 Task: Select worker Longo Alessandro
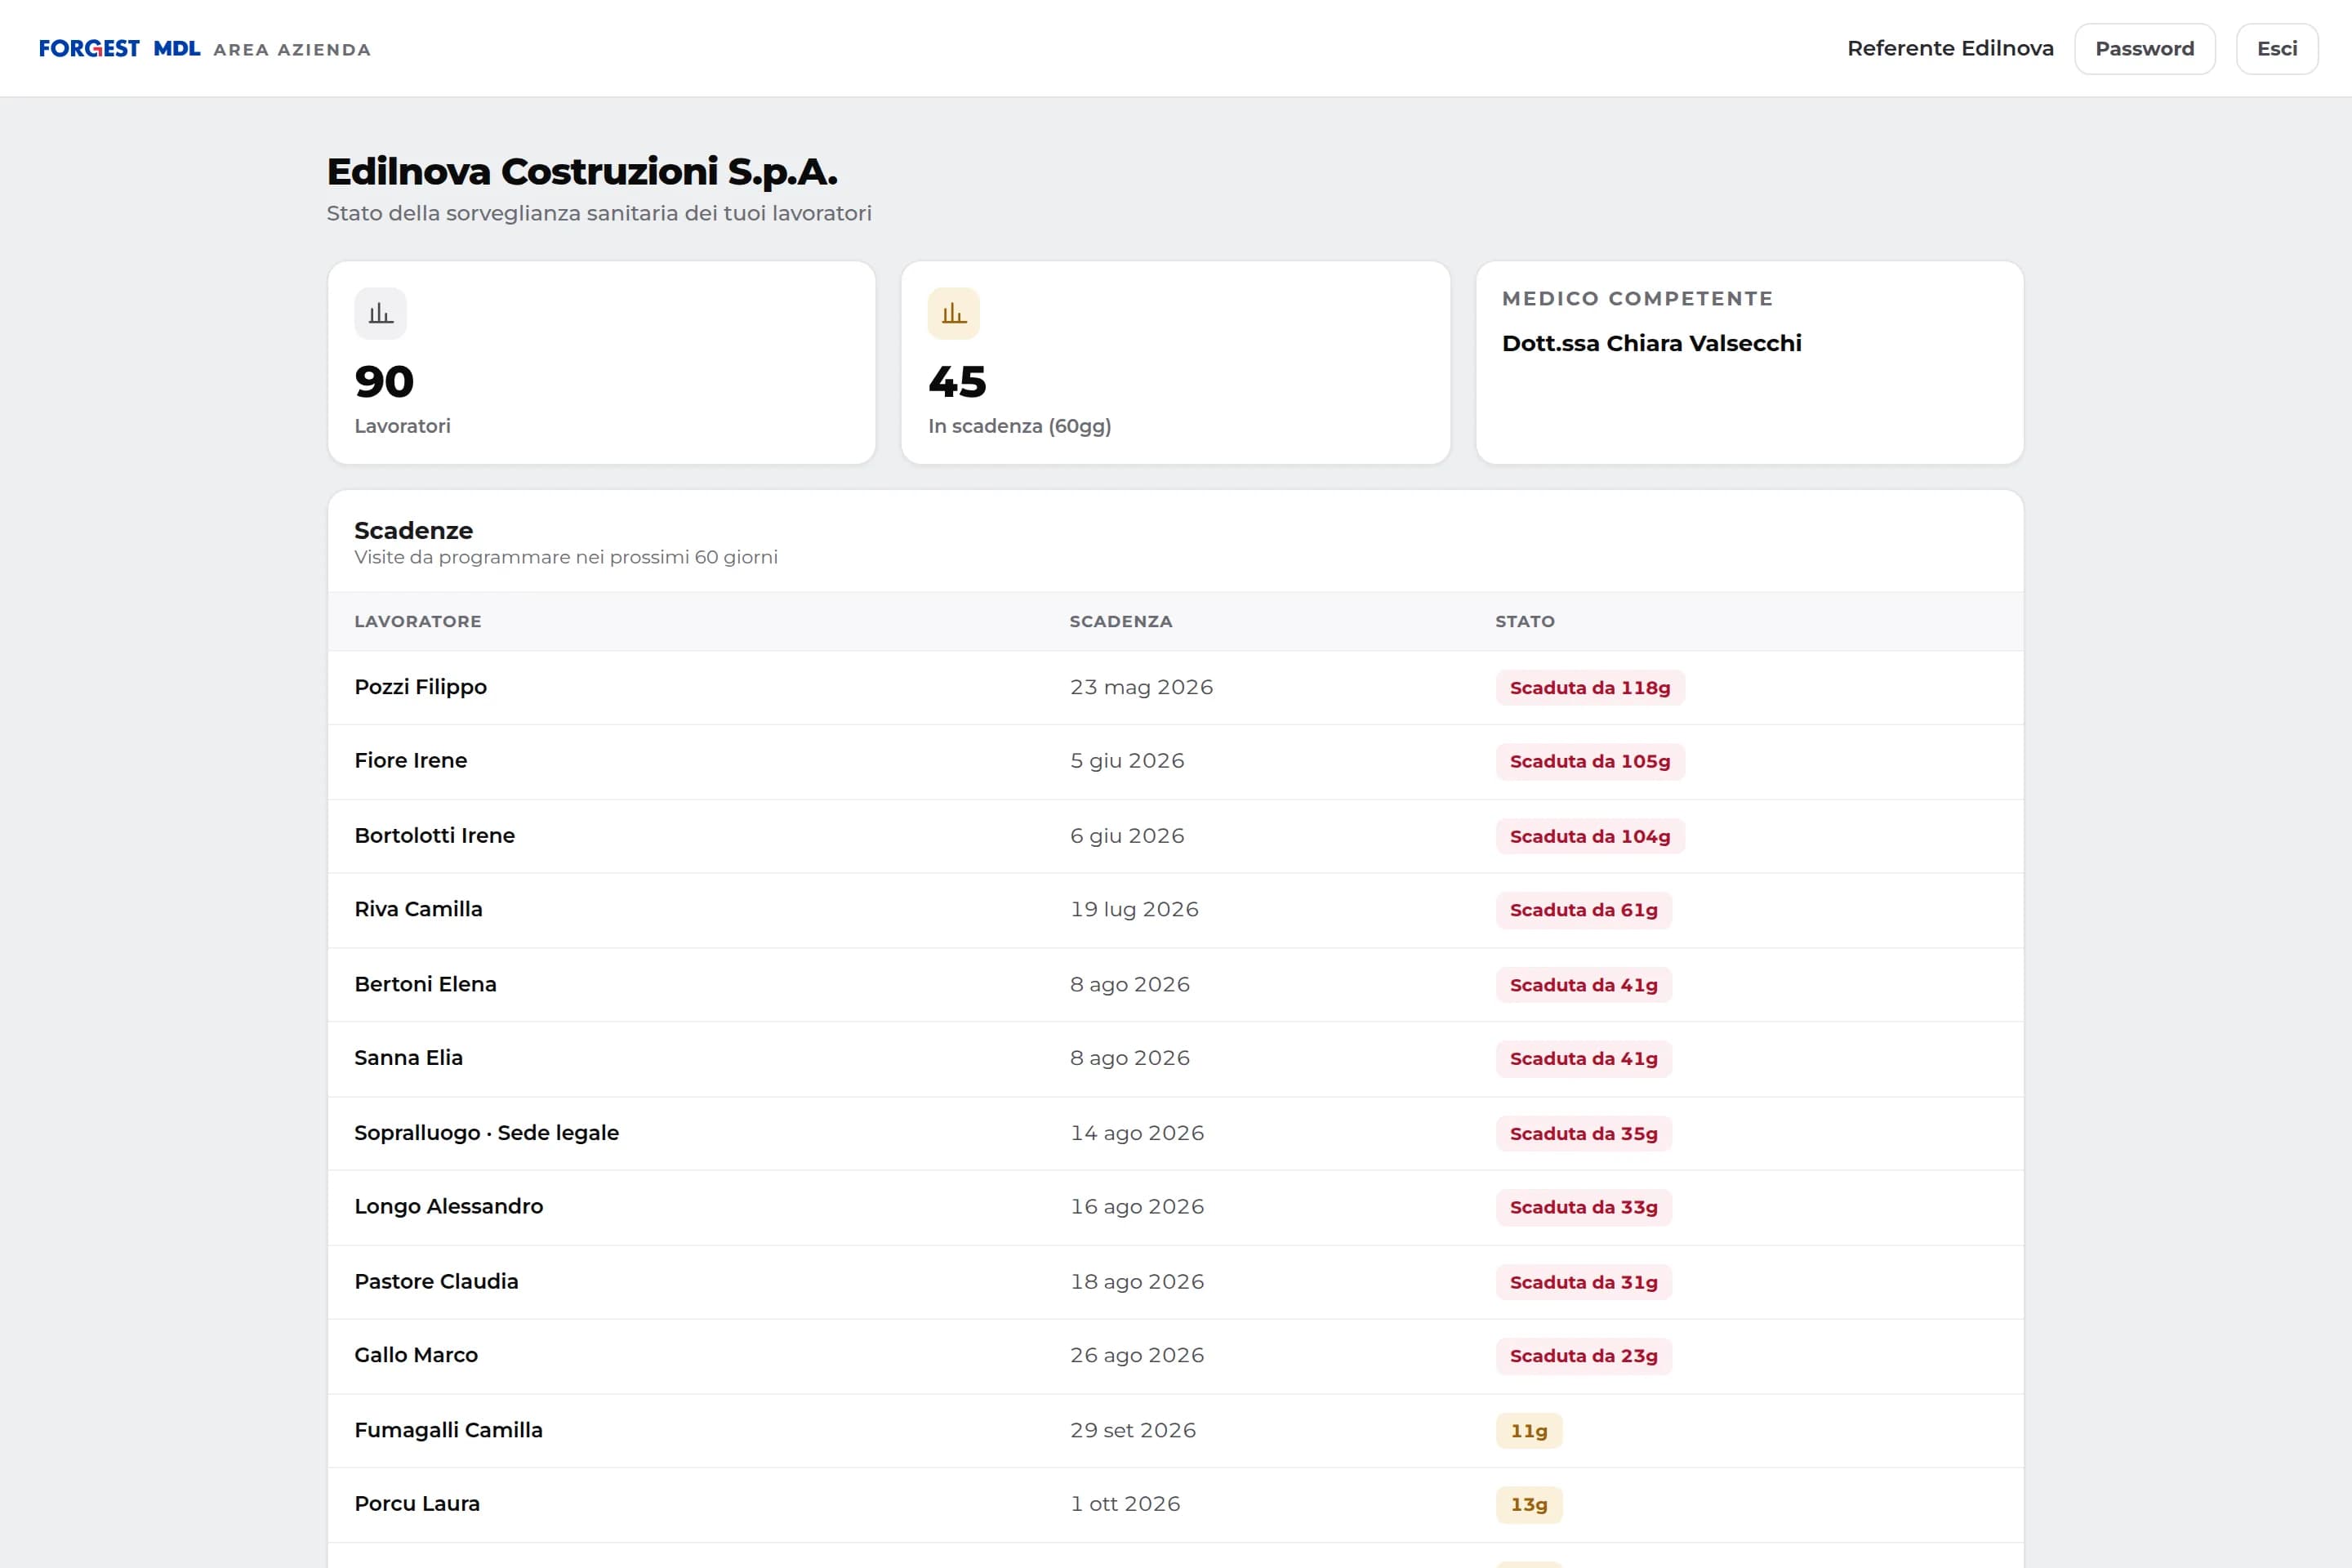[x=449, y=1206]
